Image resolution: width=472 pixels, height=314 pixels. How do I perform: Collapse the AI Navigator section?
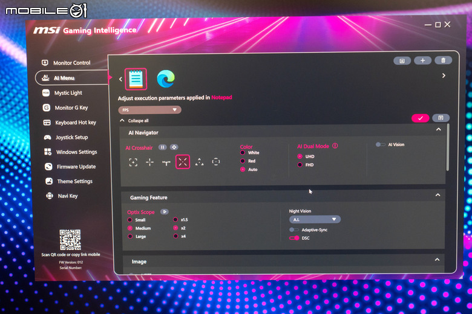click(x=439, y=129)
